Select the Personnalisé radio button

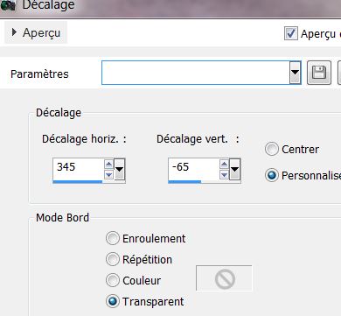pos(272,175)
